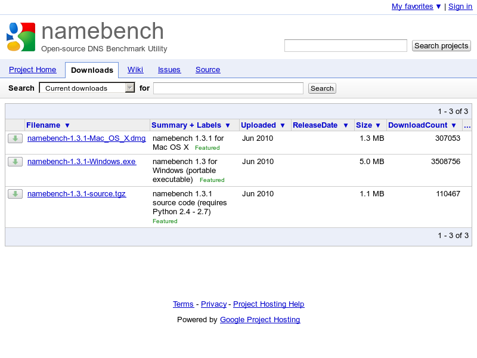Open the Google Project Hosting link

pos(260,320)
